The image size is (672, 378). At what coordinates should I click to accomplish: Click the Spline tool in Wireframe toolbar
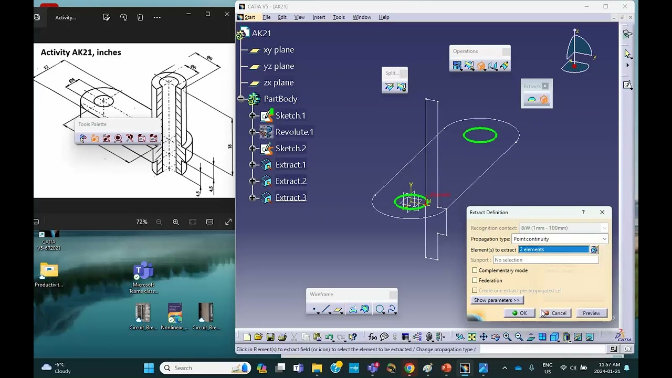[x=392, y=309]
